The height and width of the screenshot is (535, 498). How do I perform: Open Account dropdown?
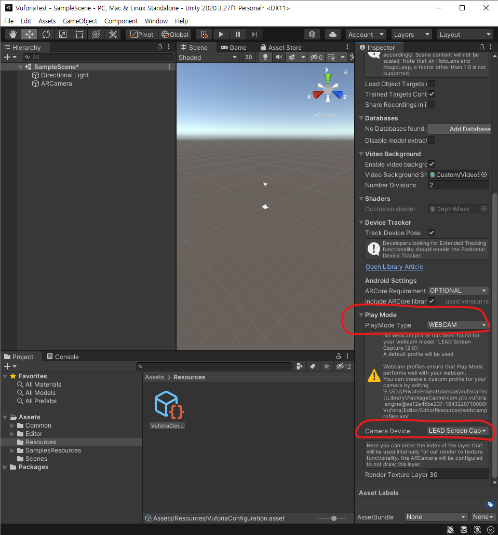click(366, 34)
